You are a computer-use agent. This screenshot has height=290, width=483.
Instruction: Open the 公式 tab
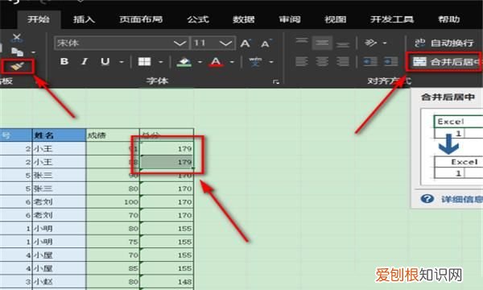coord(198,19)
